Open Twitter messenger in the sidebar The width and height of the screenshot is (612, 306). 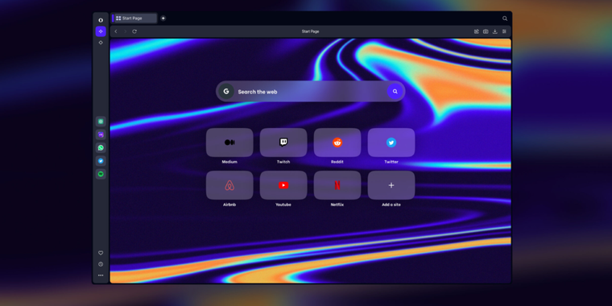click(101, 161)
